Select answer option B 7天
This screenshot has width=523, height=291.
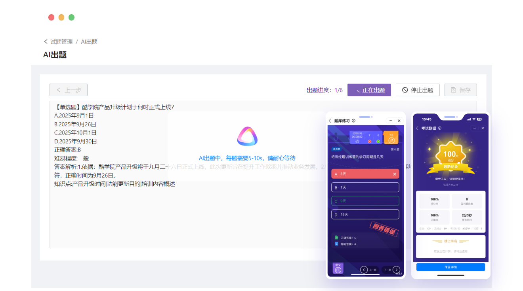click(365, 187)
